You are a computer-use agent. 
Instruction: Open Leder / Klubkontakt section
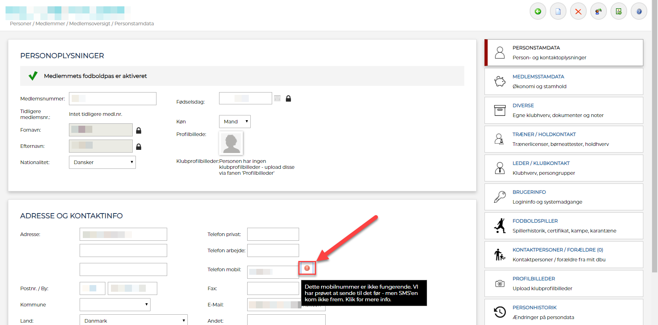coord(564,168)
